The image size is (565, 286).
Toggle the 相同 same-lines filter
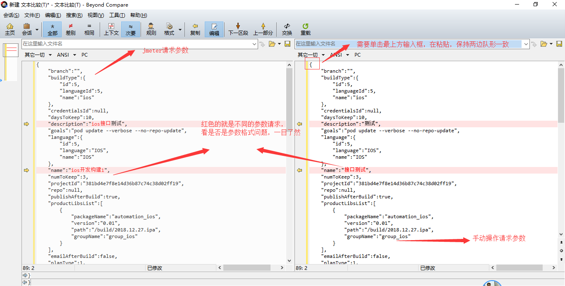[89, 29]
